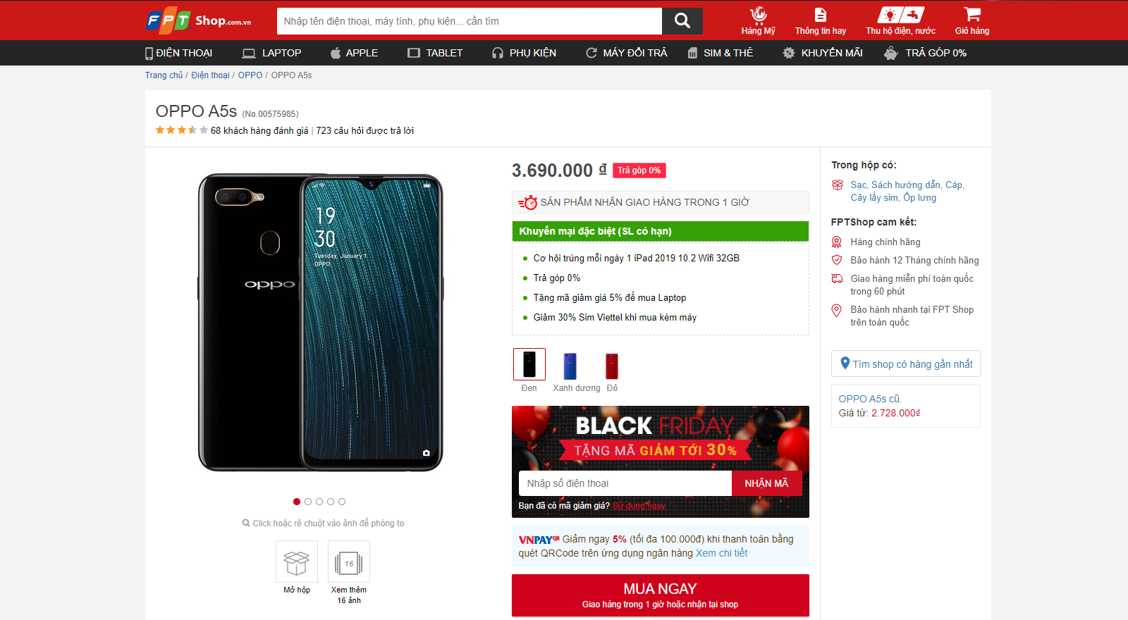1128x620 pixels.
Task: Open Thu hộ điện, nước icon
Action: pos(900,21)
